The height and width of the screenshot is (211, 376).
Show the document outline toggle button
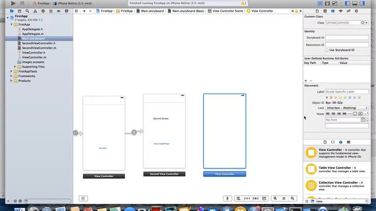pos(83,198)
